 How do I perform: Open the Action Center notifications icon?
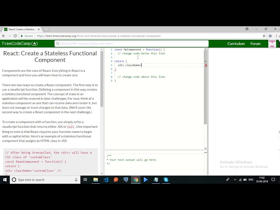click(x=273, y=180)
